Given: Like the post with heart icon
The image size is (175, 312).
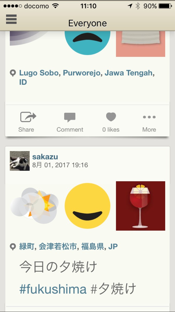Looking at the screenshot, I should point(111,117).
